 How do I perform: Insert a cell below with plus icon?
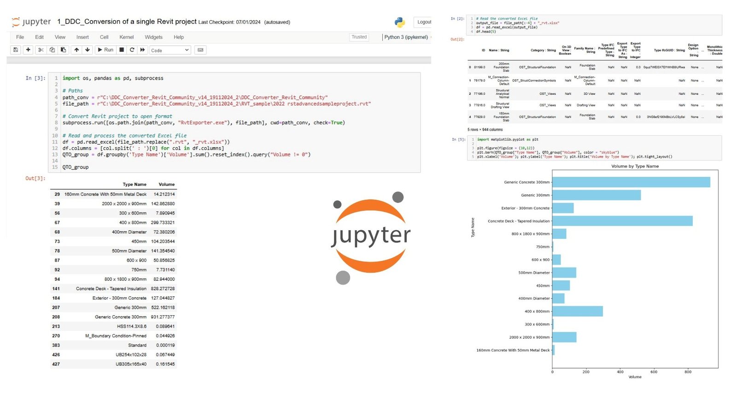28,50
